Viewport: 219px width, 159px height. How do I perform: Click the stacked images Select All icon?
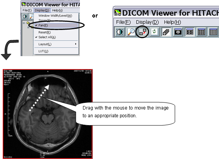tap(166, 32)
